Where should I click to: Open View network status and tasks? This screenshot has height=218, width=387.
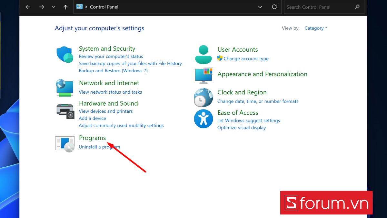tap(110, 92)
